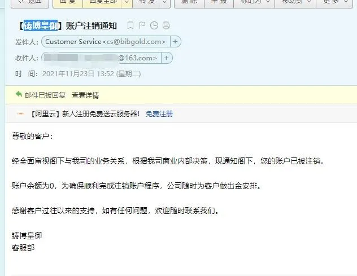
Task: Open the 免费注册 link
Action: coord(159,113)
